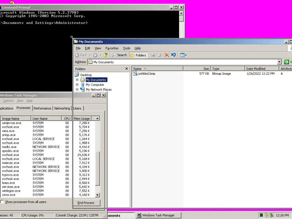Click the Address field showing My Documents
The image size is (292, 219).
coord(184,62)
